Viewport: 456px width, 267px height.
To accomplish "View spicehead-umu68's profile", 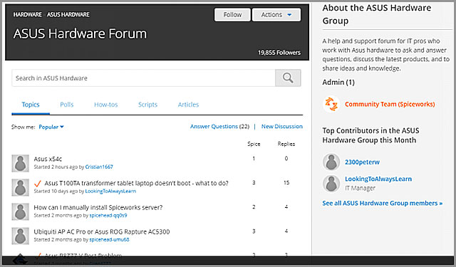I will [109, 239].
